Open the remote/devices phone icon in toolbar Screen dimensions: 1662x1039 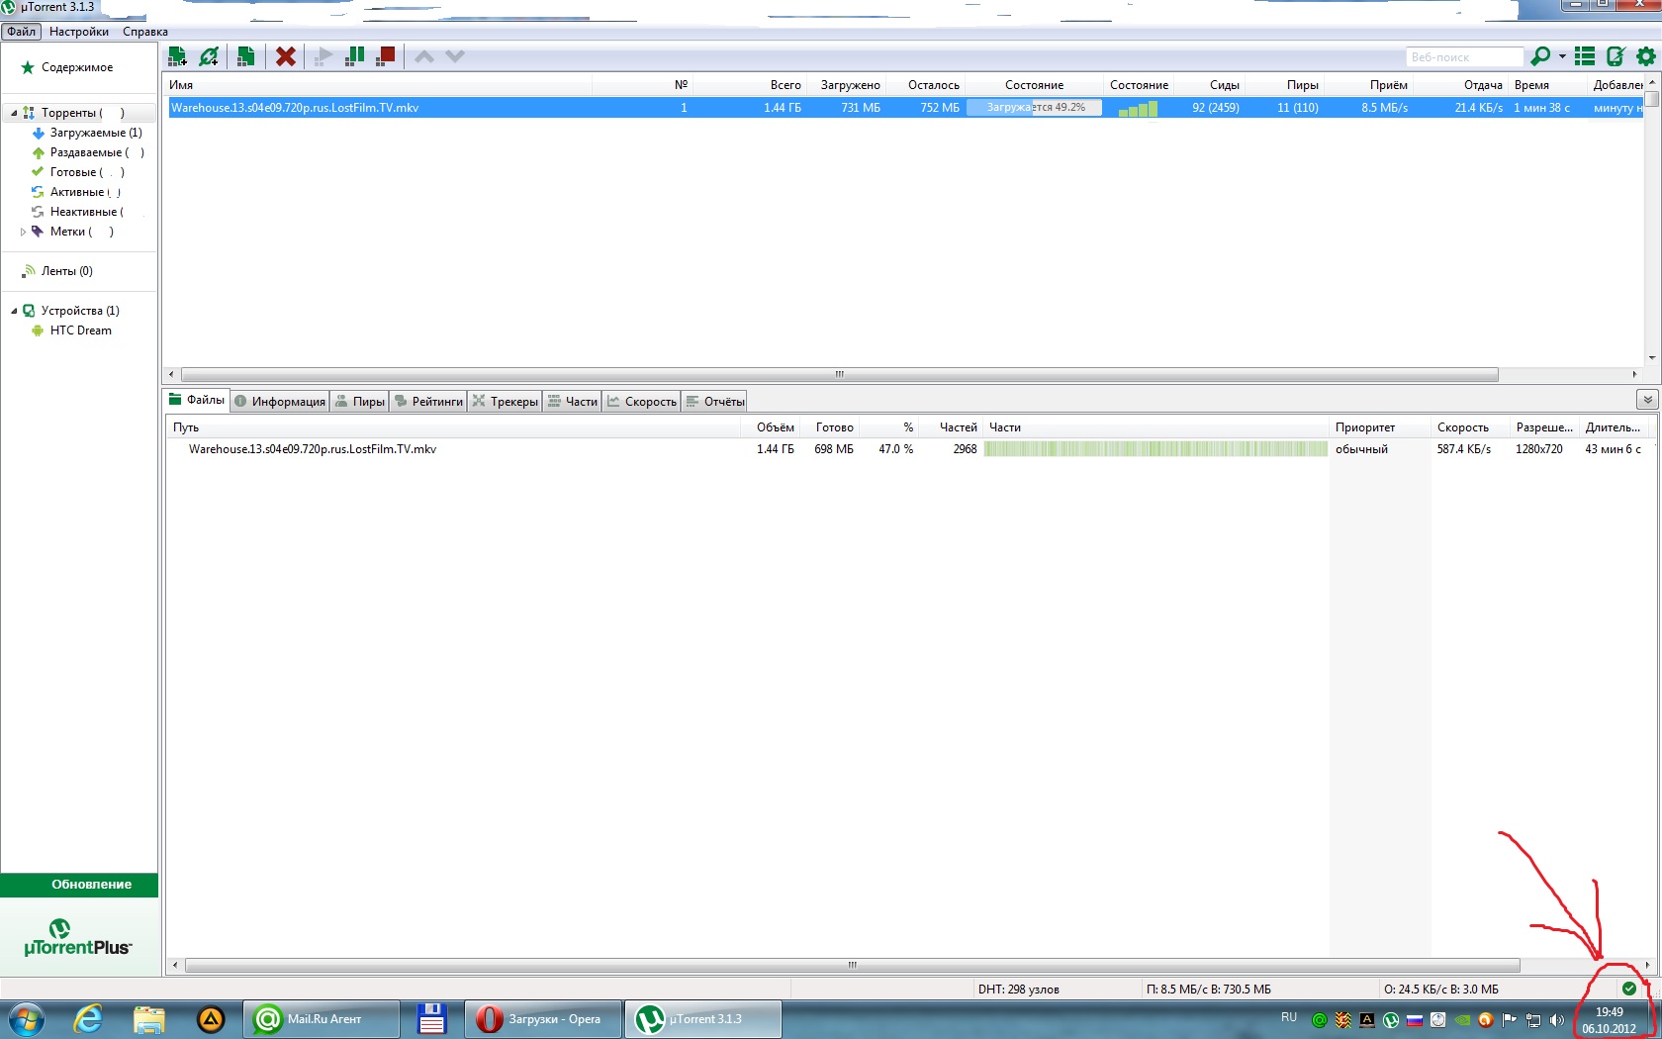coord(1616,56)
